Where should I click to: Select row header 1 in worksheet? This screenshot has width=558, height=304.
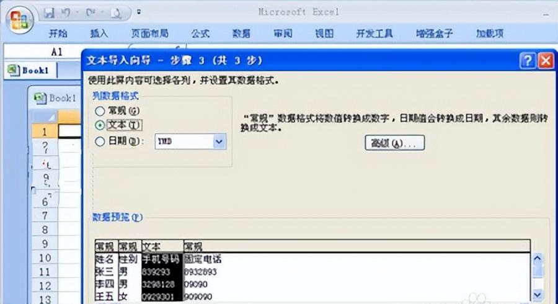click(x=45, y=132)
